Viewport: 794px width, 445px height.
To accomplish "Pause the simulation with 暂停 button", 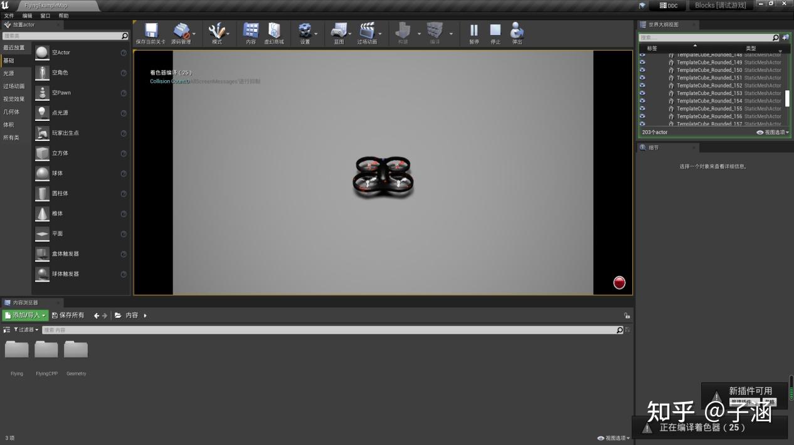I will click(474, 31).
